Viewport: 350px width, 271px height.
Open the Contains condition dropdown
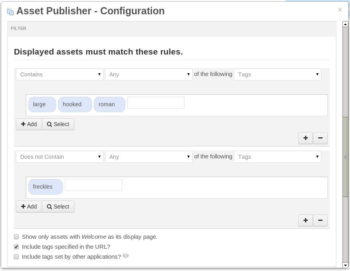60,74
